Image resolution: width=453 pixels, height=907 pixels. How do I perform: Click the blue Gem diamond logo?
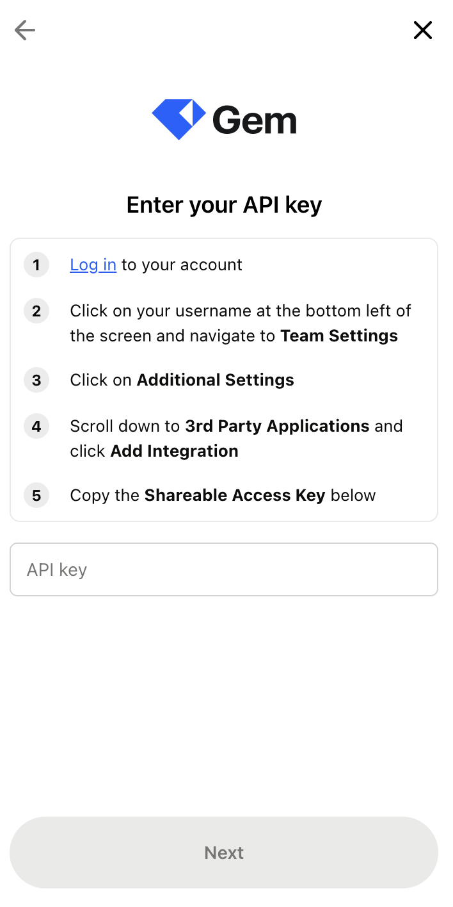(x=179, y=120)
